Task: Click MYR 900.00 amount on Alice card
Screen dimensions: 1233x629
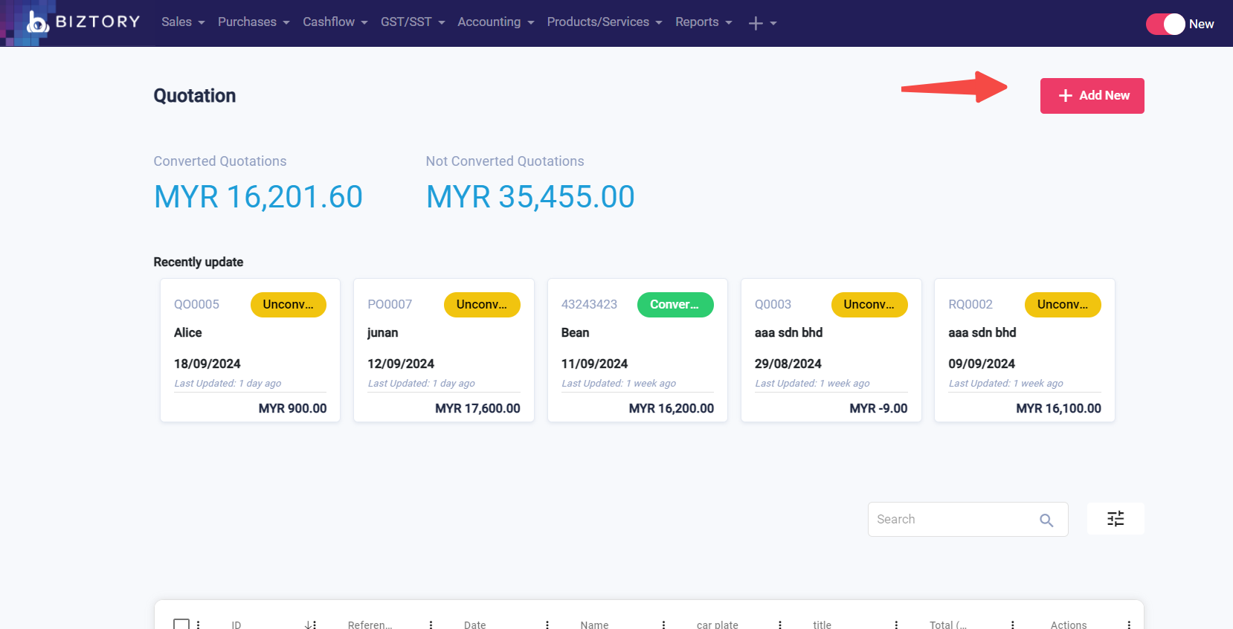Action: [x=293, y=408]
